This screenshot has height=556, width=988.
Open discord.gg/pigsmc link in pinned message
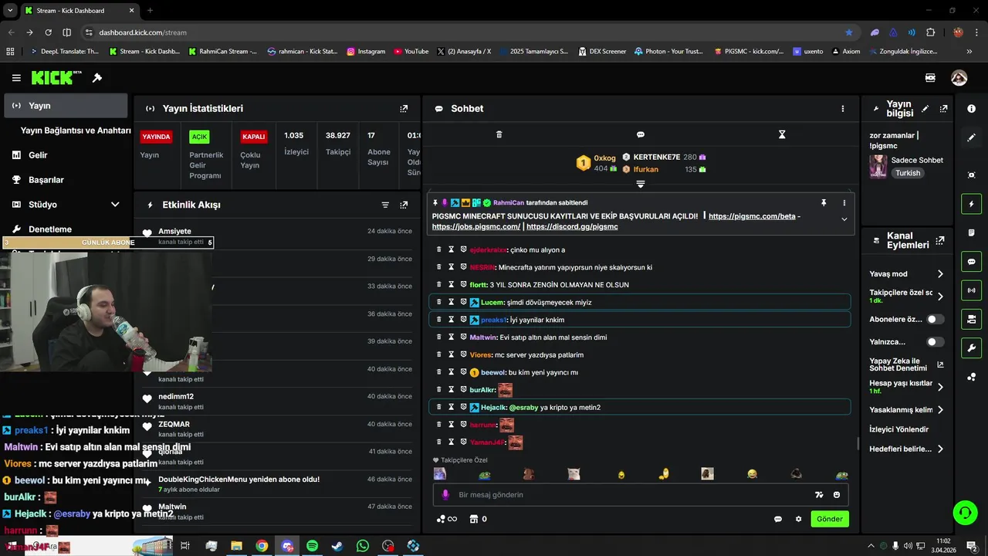click(x=572, y=227)
